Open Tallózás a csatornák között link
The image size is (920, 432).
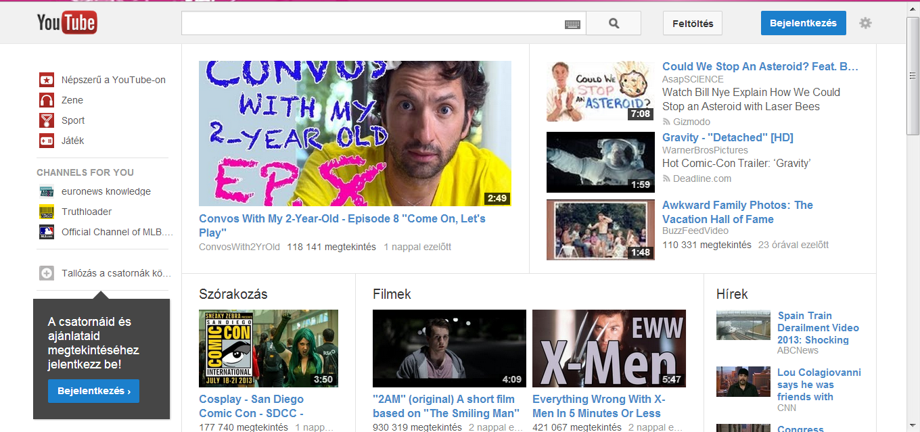tap(116, 273)
